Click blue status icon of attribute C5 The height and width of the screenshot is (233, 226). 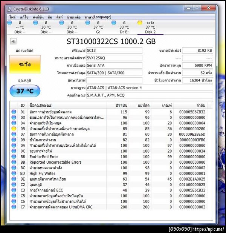pos(14,196)
